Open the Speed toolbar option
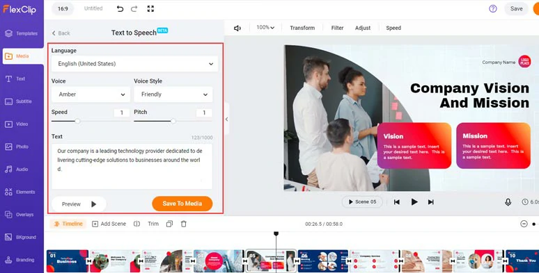The height and width of the screenshot is (273, 539). click(x=393, y=28)
